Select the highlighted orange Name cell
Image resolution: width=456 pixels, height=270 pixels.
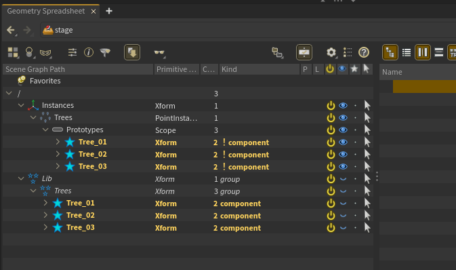pyautogui.click(x=424, y=87)
